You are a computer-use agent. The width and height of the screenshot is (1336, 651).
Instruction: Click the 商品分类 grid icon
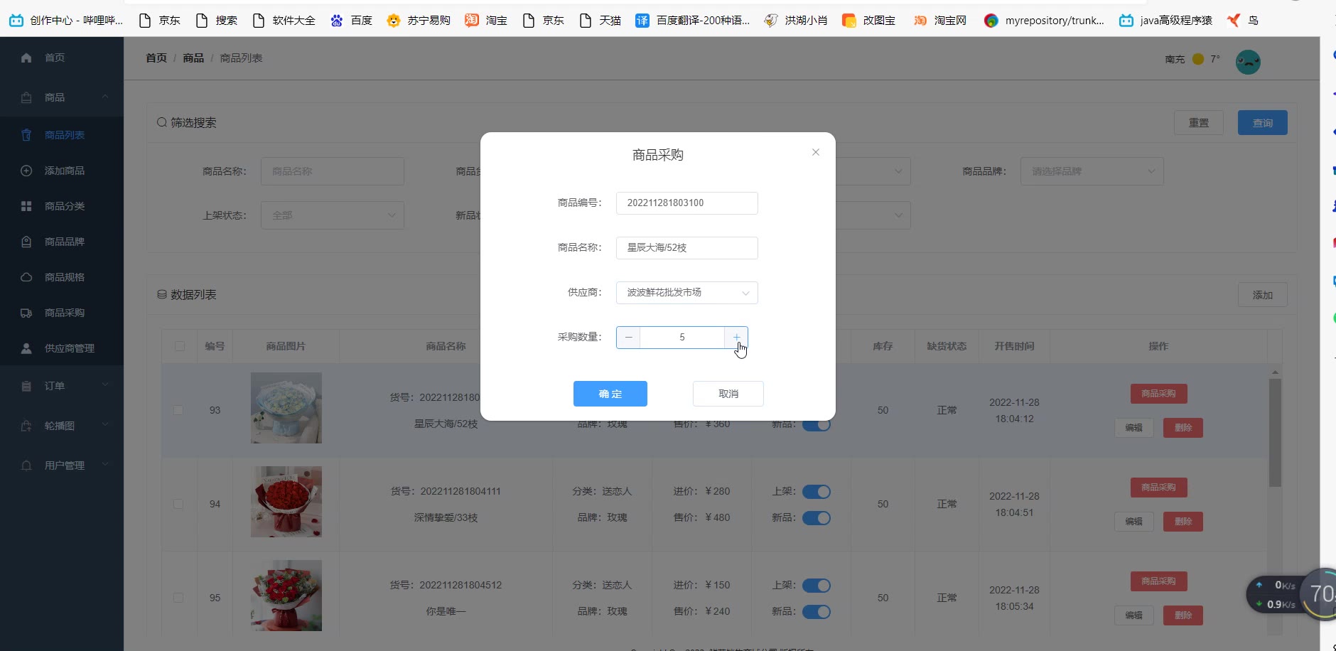coord(26,206)
